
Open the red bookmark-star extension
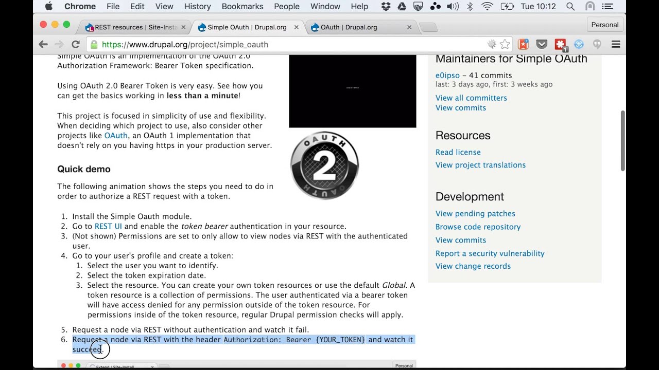523,44
